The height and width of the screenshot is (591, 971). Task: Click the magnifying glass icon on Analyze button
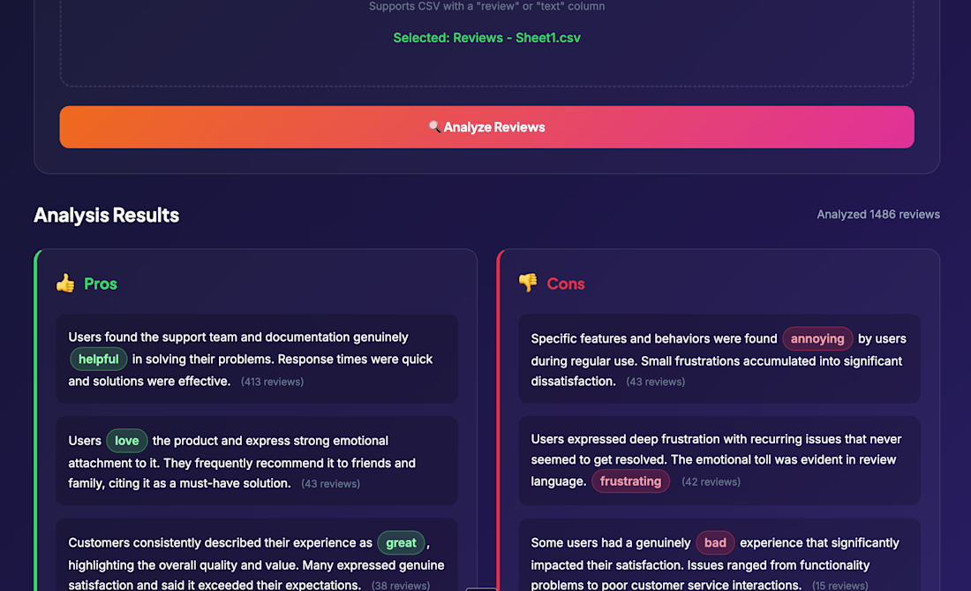pos(434,127)
